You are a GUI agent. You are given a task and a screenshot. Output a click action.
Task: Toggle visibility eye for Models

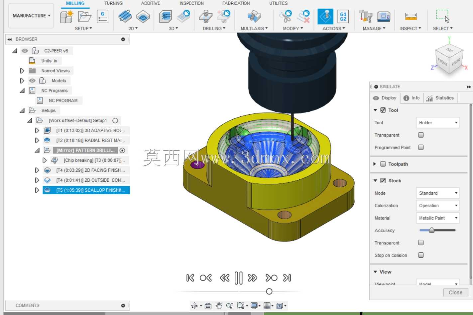coord(32,81)
